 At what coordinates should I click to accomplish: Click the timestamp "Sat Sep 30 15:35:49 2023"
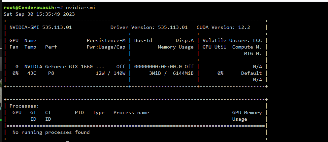[39, 14]
